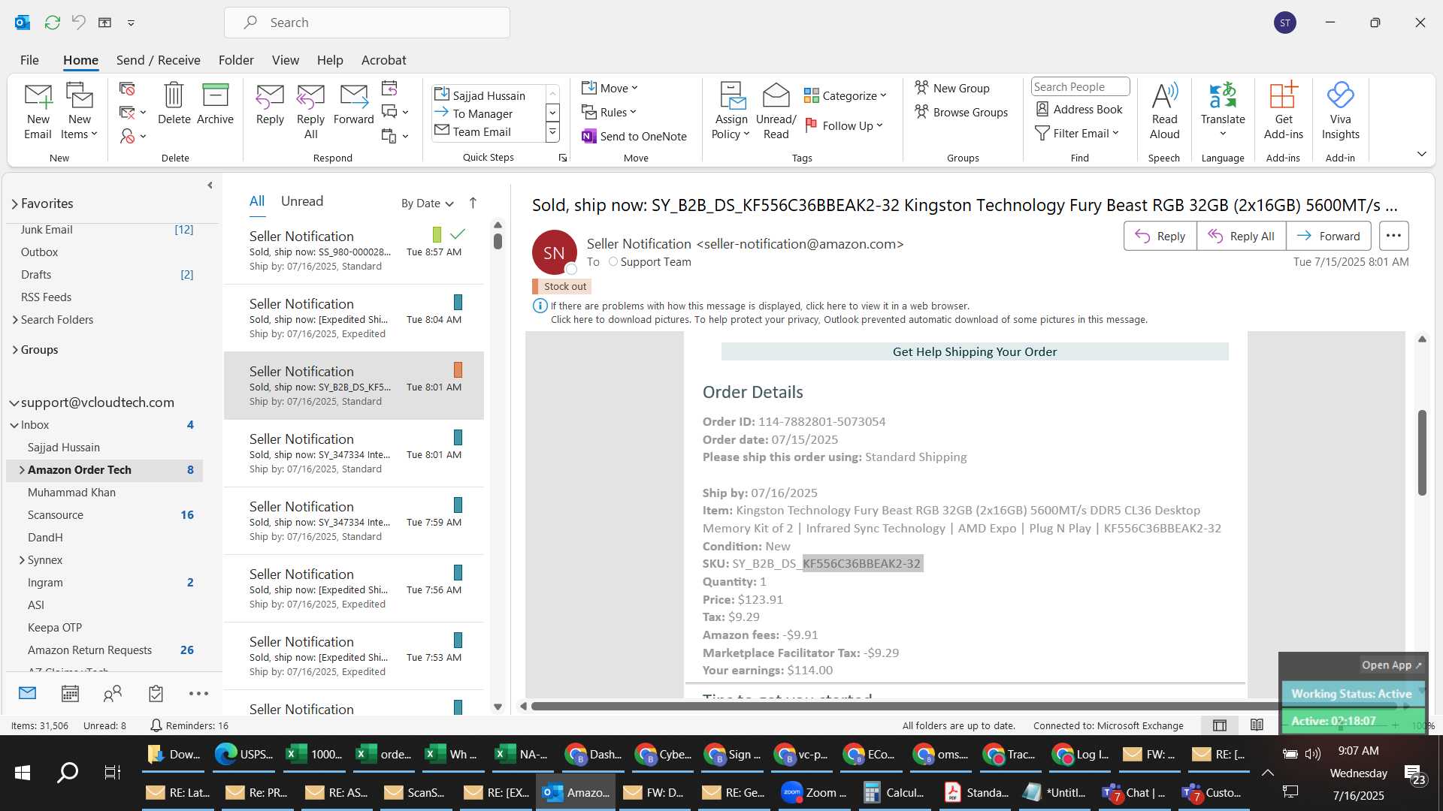1443x811 pixels.
Task: Click the Delete trash can icon
Action: coord(174,104)
